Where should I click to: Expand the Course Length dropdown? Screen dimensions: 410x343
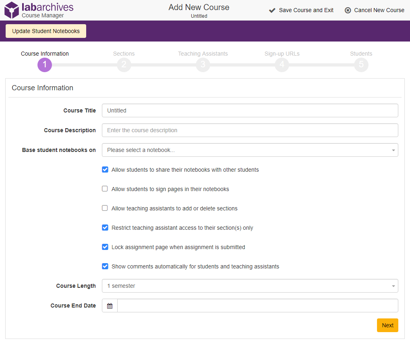(250, 286)
